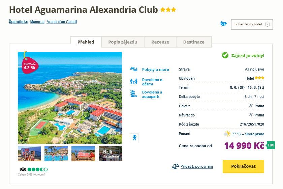Image resolution: width=283 pixels, height=189 pixels.
Task: Click the comparison scales icon
Action: 175,166
